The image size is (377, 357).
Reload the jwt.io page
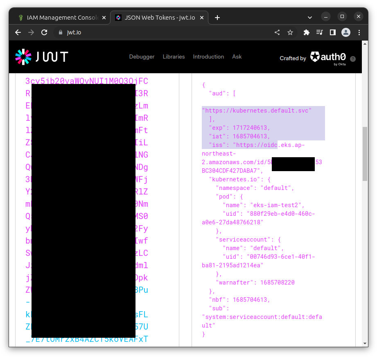click(44, 32)
